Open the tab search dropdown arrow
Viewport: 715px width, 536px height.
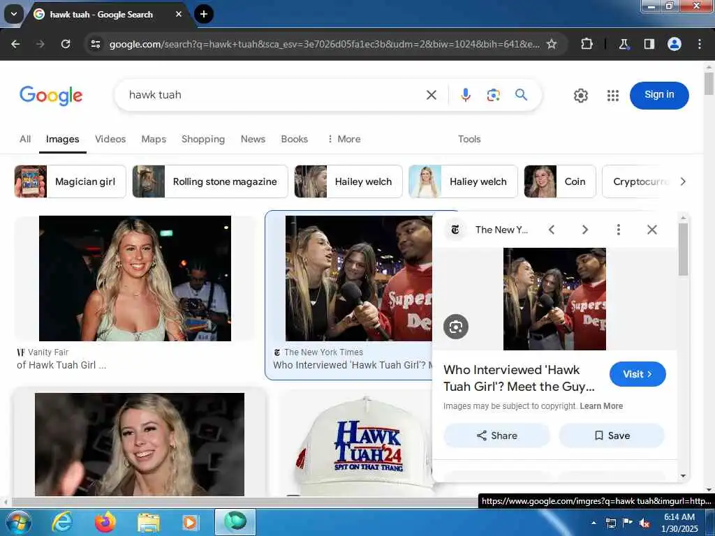[14, 14]
